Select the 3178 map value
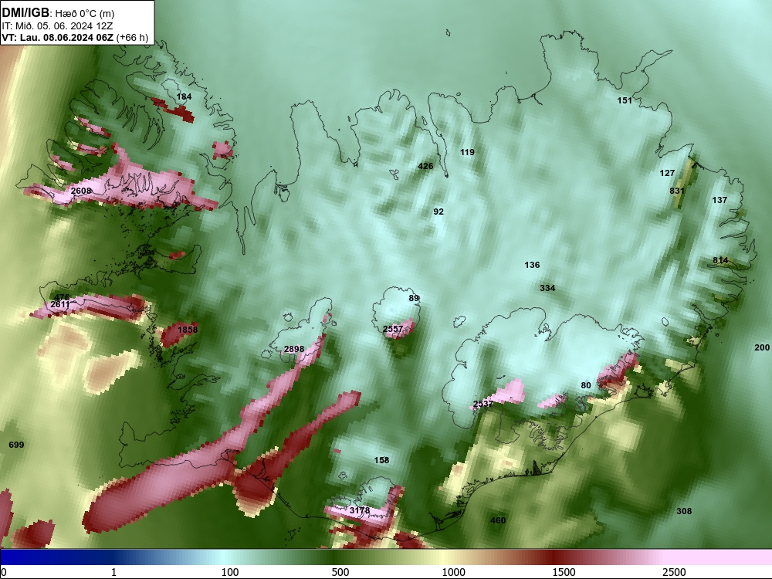772x579 pixels. (360, 510)
